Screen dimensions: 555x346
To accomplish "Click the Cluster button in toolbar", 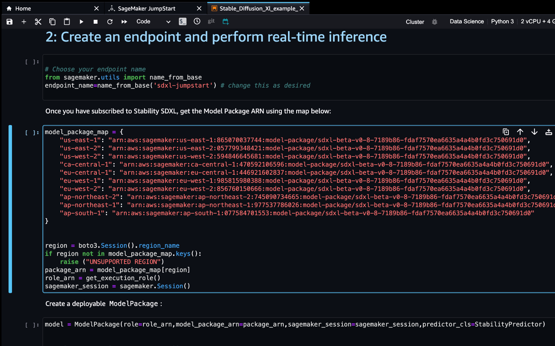I will (x=415, y=22).
